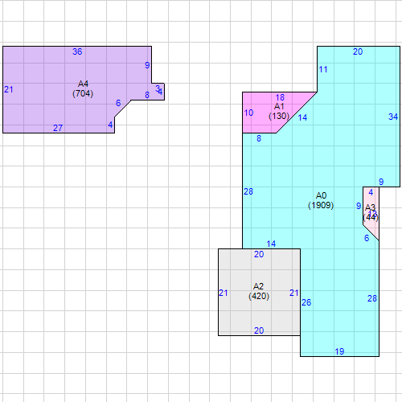
Task: Select the A3 (44) area label
Action: coord(371,212)
